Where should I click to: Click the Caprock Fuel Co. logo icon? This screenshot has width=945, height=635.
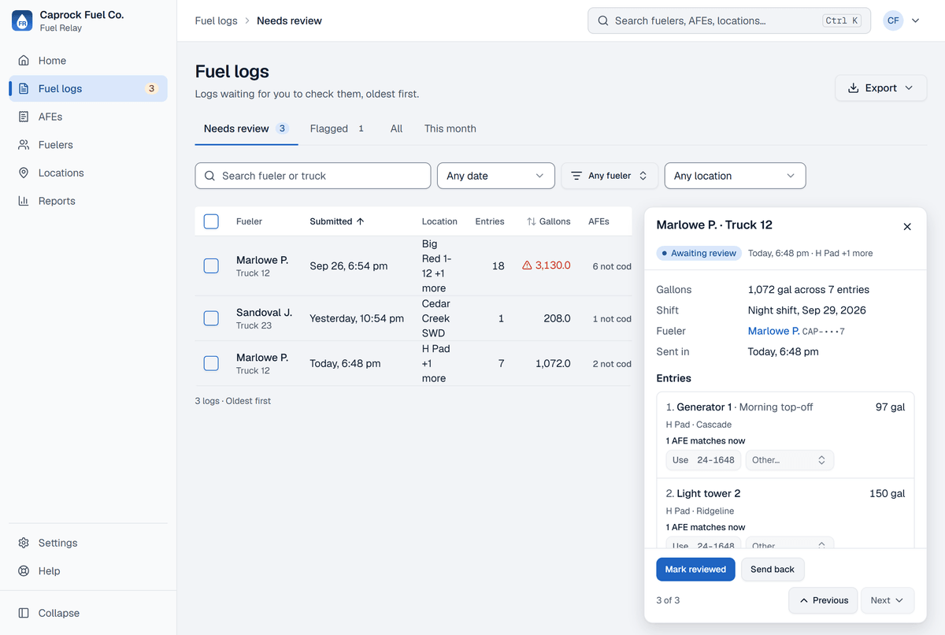(22, 21)
